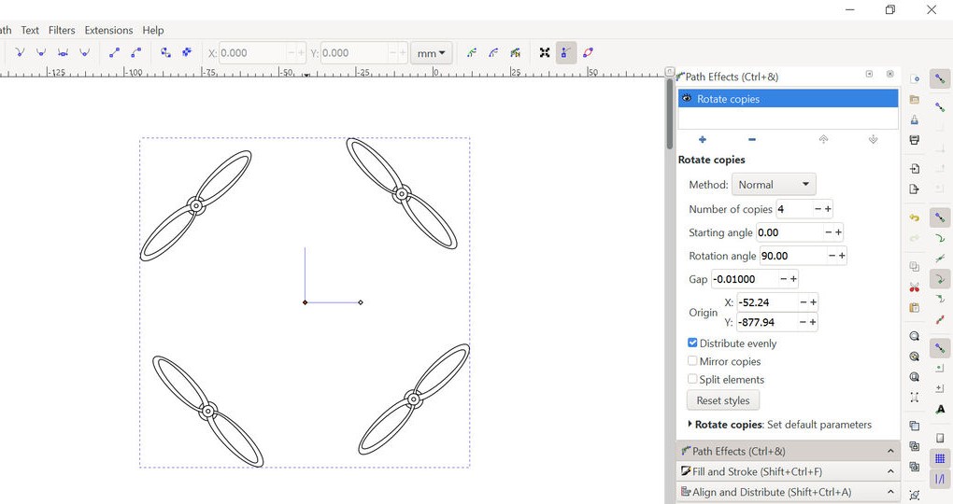This screenshot has height=504, width=953.
Task: Make selected nodes smooth
Action: pyautogui.click(x=41, y=53)
